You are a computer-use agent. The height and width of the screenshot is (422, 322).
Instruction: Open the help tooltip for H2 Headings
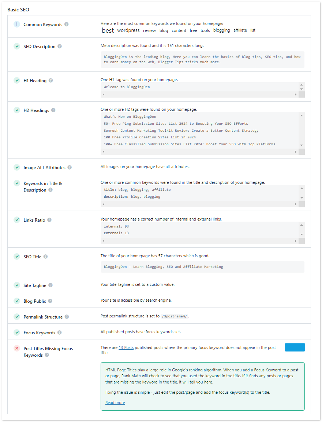click(x=53, y=110)
